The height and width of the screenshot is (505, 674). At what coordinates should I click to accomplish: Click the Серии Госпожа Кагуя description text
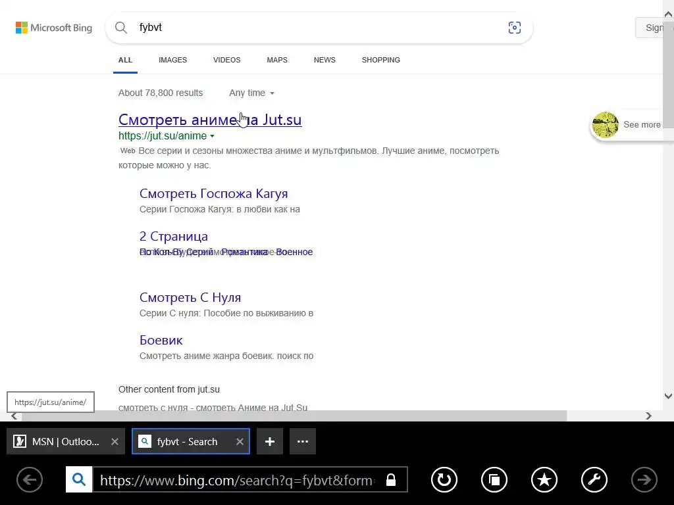[220, 210]
